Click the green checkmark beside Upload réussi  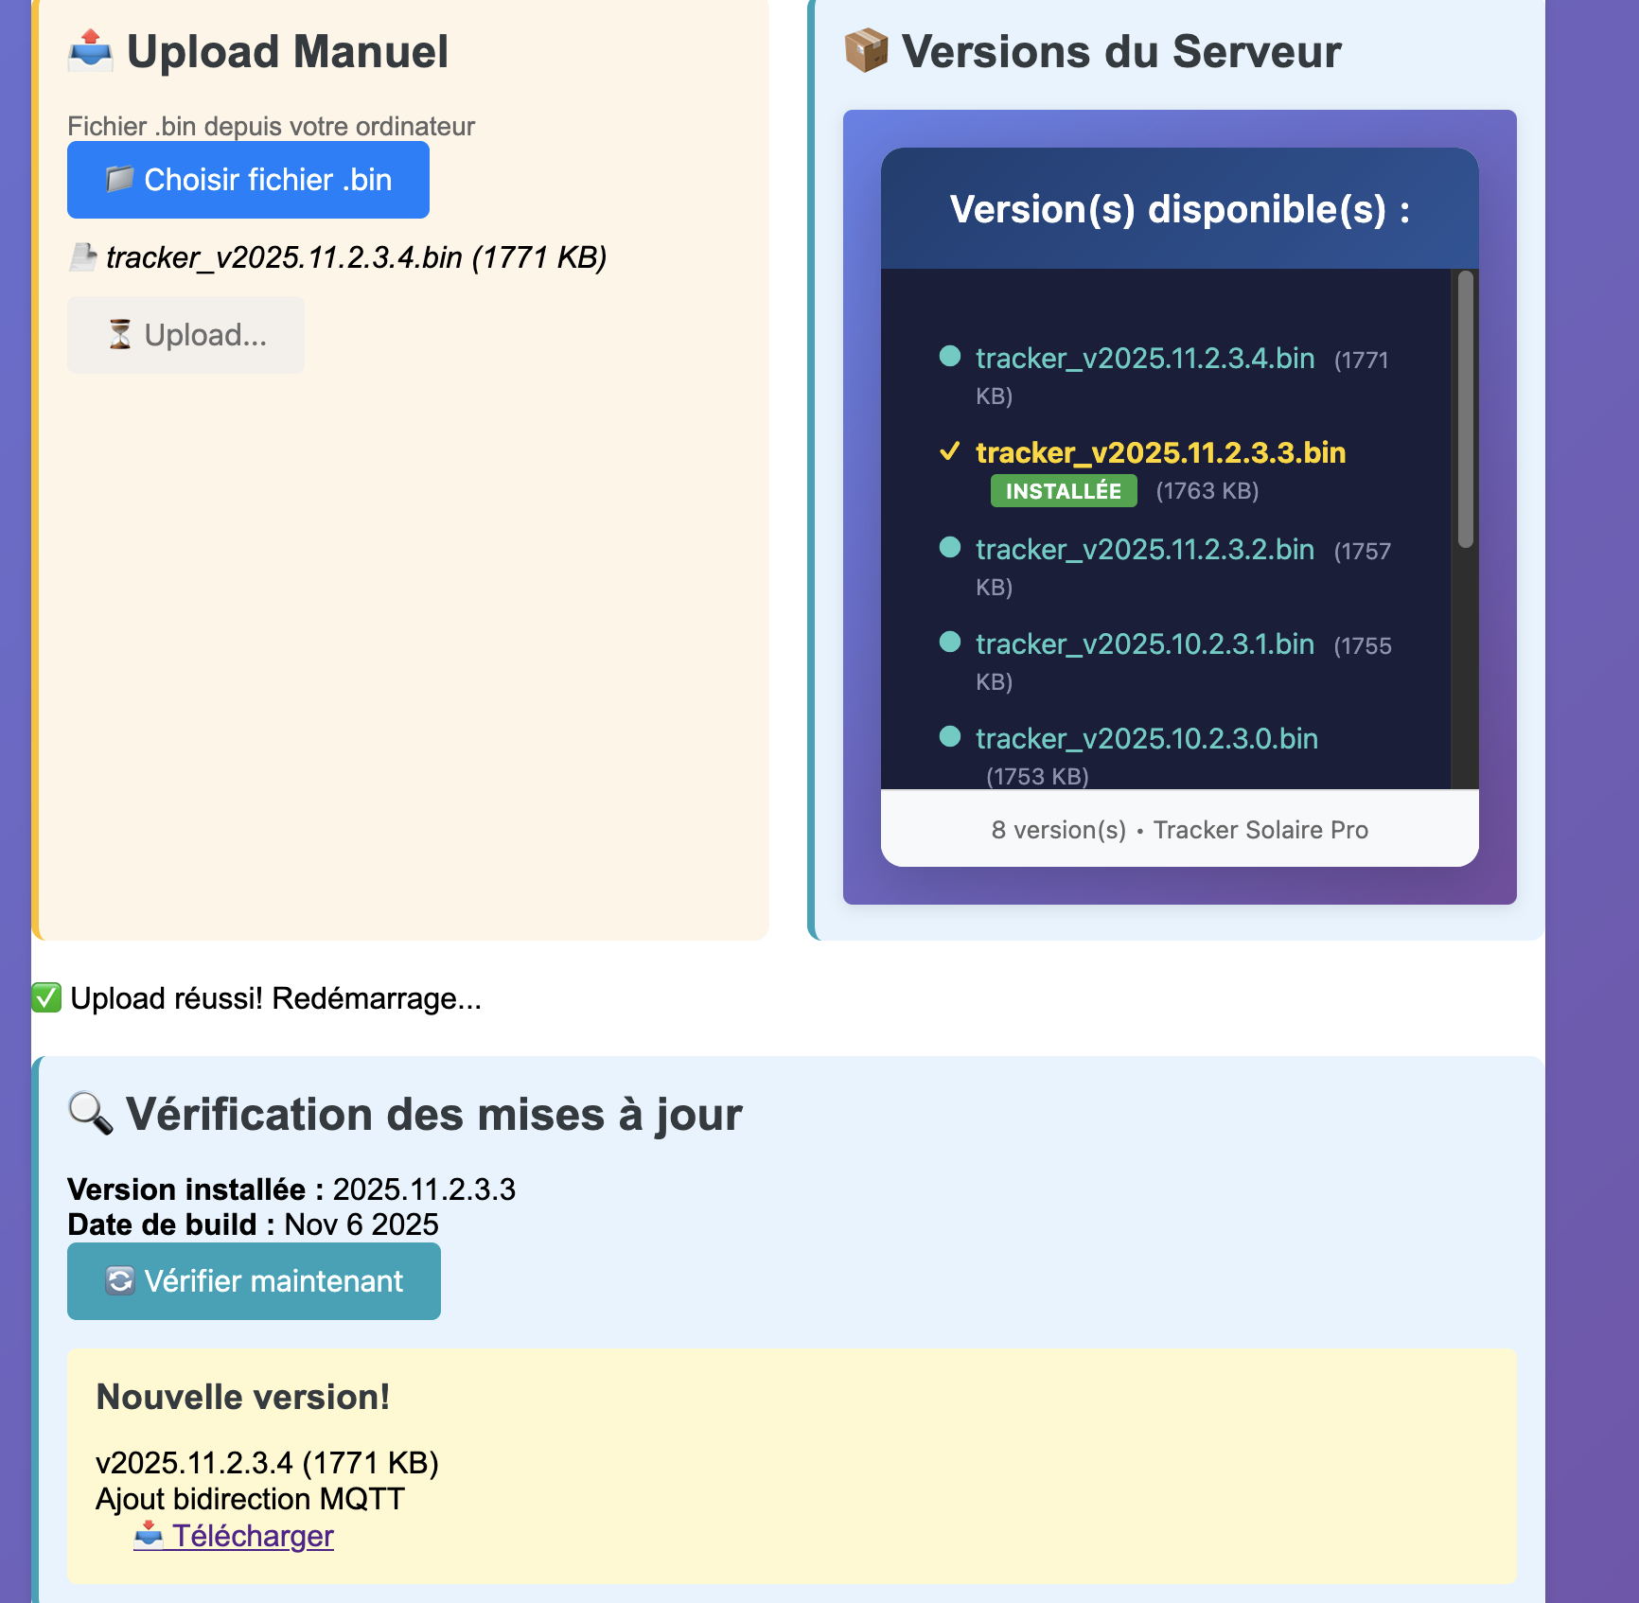coord(46,997)
